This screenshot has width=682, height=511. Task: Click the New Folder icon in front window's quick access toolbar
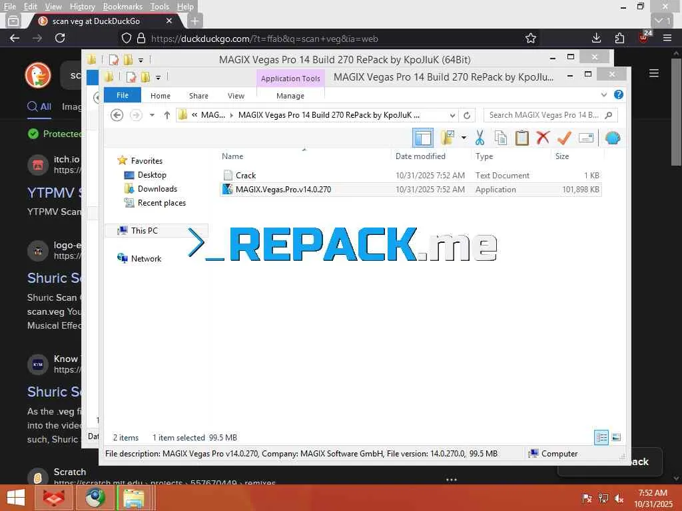tap(145, 77)
